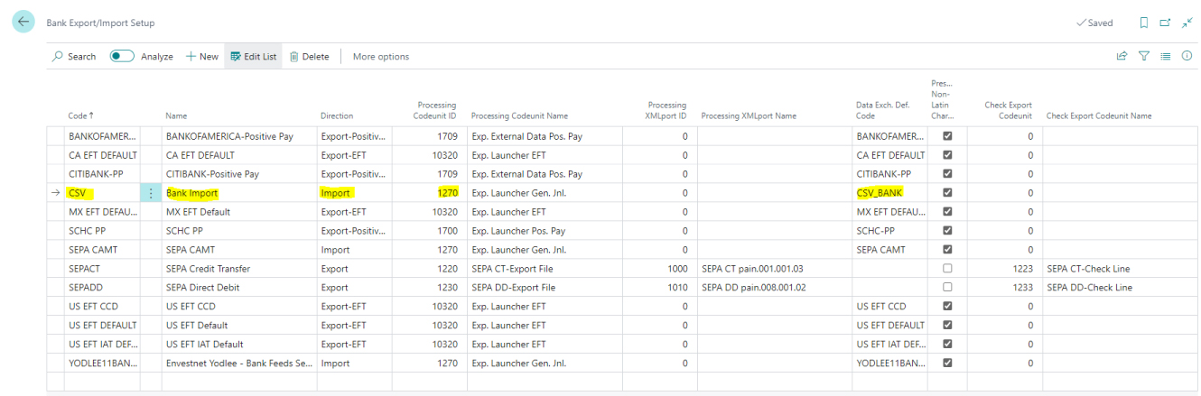
Task: Open the CSV row three-dot menu
Action: pos(150,193)
